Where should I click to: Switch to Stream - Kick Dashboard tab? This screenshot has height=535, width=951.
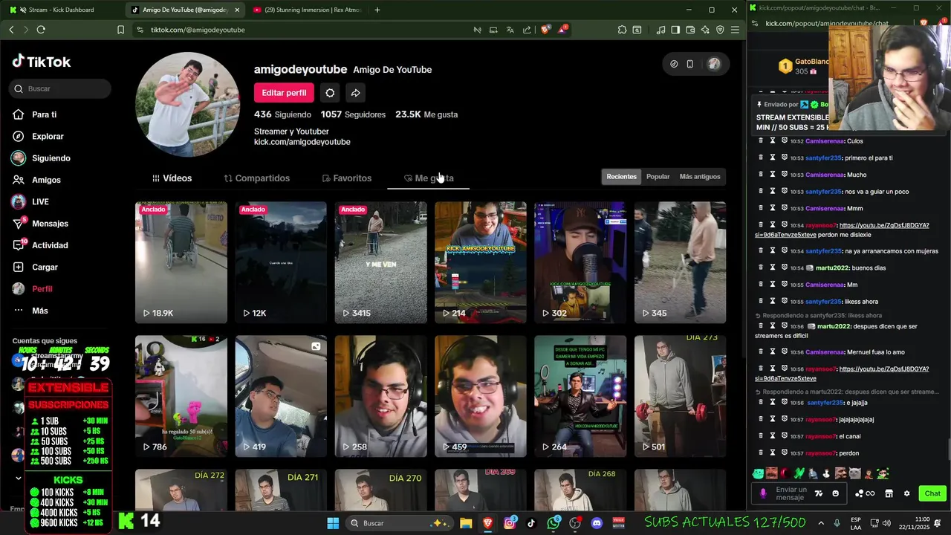pos(61,10)
